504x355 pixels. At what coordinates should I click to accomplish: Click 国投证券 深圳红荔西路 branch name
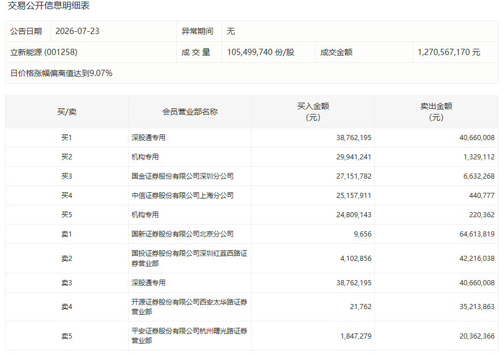pyautogui.click(x=189, y=258)
